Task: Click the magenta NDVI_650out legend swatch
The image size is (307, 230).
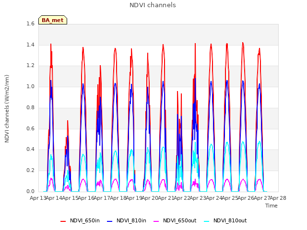Action: click(x=156, y=221)
